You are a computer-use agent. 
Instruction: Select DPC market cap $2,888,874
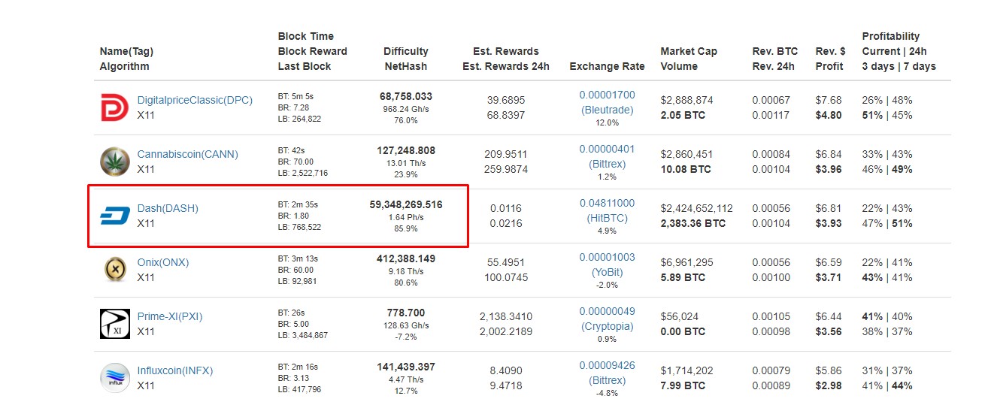pos(686,100)
